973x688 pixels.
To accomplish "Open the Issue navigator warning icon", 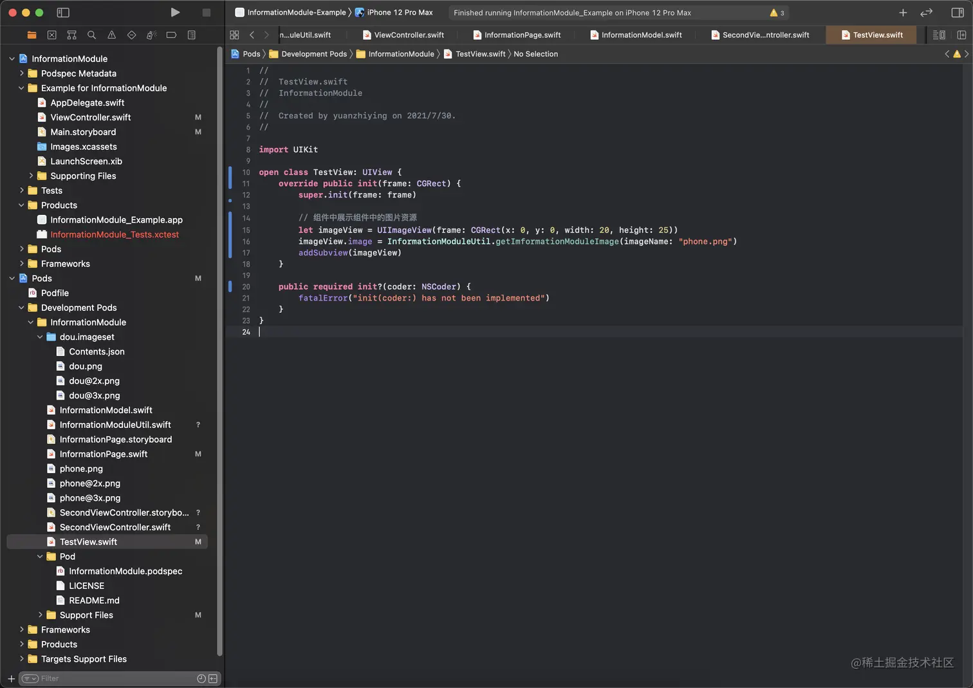I will tap(111, 35).
